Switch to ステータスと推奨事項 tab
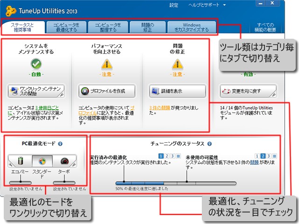The height and width of the screenshot is (224, 299). point(23,28)
